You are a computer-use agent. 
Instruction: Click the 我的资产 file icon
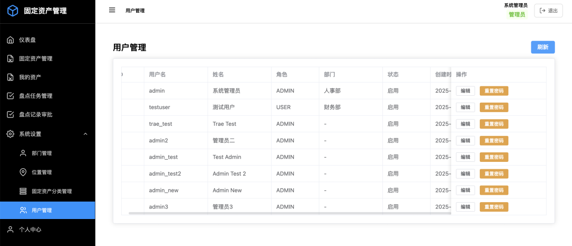click(x=11, y=77)
